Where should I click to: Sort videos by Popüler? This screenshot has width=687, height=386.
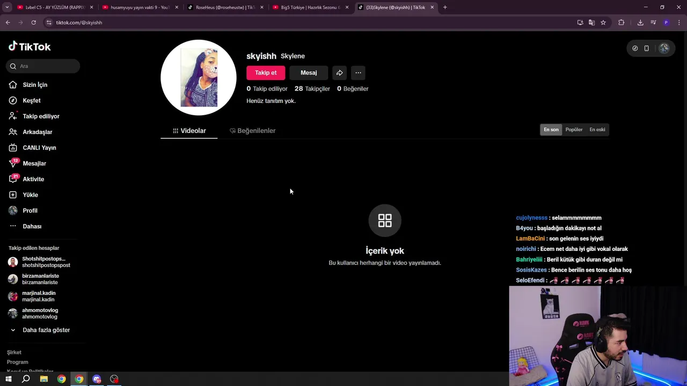(574, 130)
